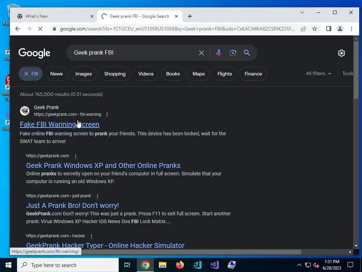Switch to Shopping results
The width and height of the screenshot is (362, 272).
click(x=115, y=74)
